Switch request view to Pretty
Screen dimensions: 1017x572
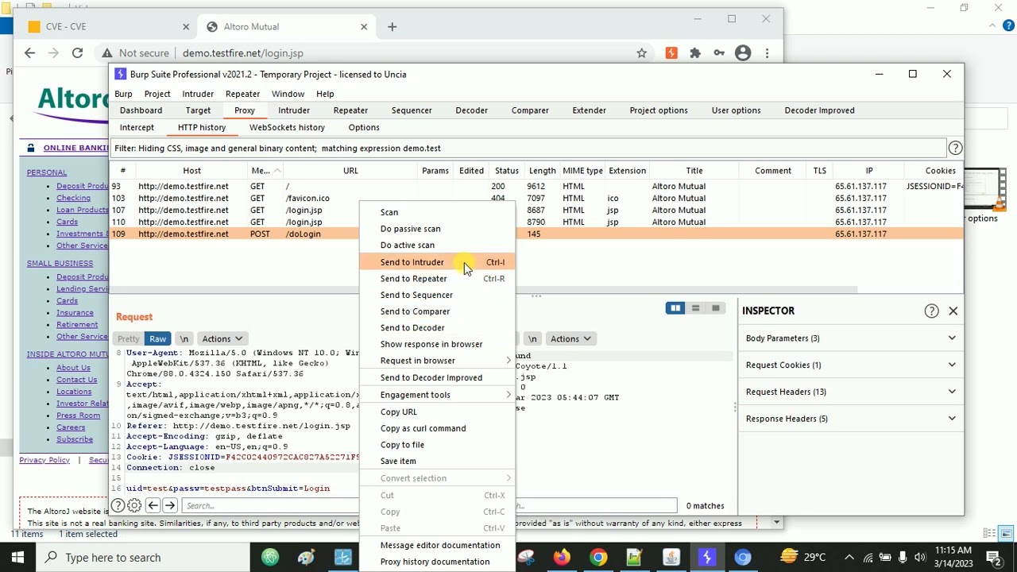(128, 338)
